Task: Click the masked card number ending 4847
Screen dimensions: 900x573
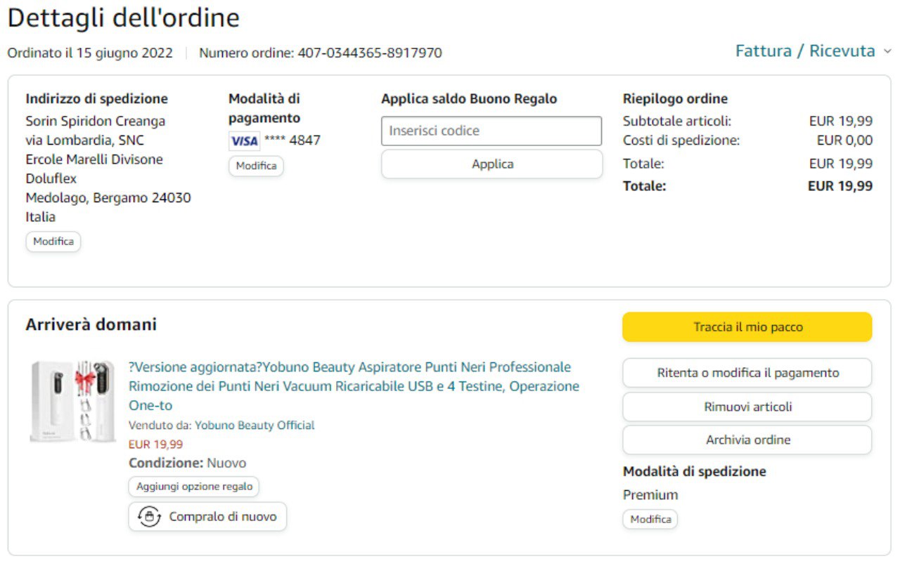Action: coord(292,140)
